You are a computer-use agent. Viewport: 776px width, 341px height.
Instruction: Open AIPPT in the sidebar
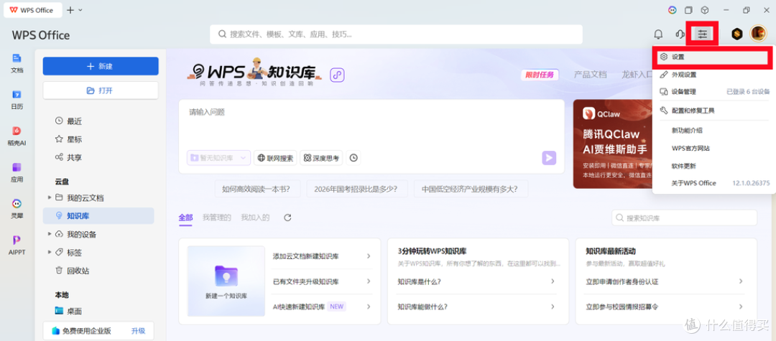click(x=17, y=245)
